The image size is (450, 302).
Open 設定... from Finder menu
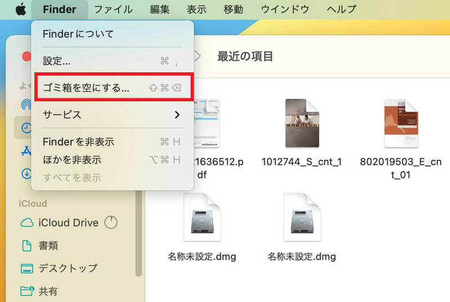[x=113, y=61]
